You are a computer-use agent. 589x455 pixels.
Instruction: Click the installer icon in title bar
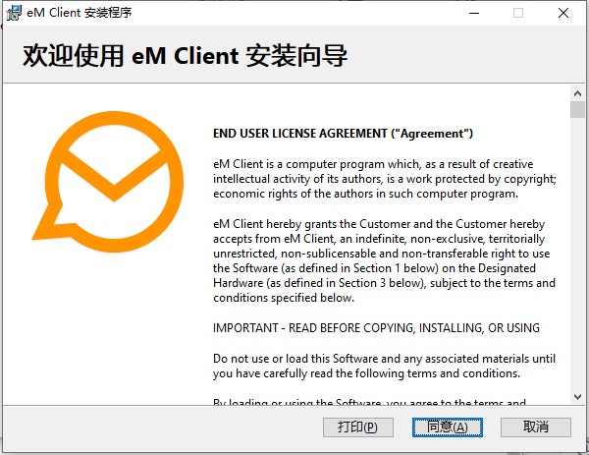tap(14, 13)
